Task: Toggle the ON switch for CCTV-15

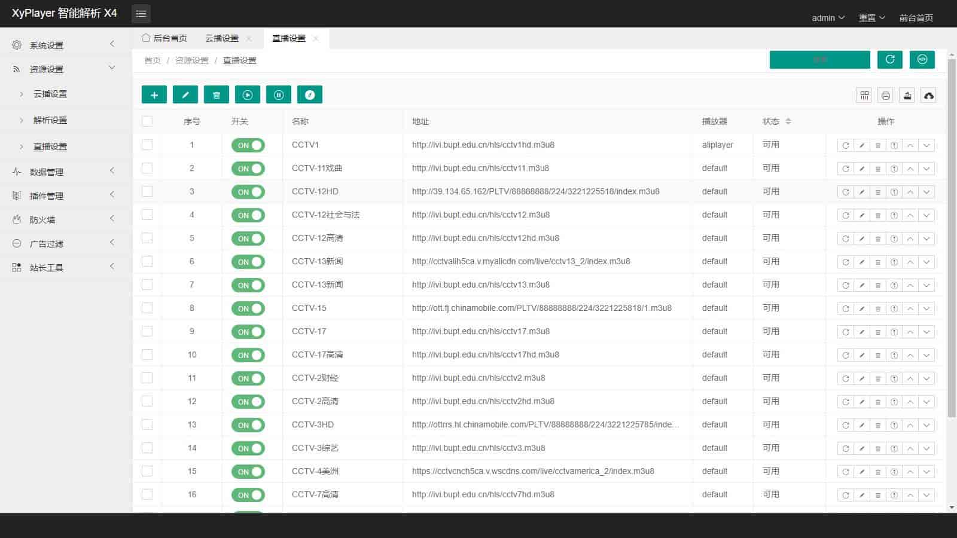Action: [x=248, y=308]
